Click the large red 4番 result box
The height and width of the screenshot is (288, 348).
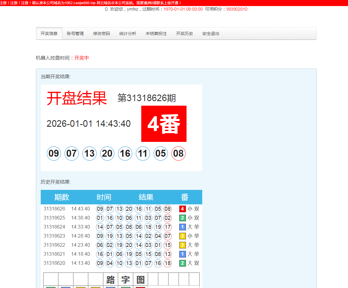click(x=164, y=124)
